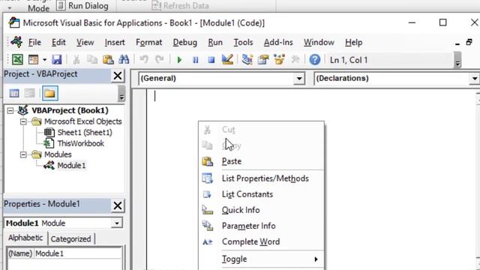Image resolution: width=480 pixels, height=270 pixels.
Task: Switch to the Alphabetic properties tab
Action: [x=25, y=238]
